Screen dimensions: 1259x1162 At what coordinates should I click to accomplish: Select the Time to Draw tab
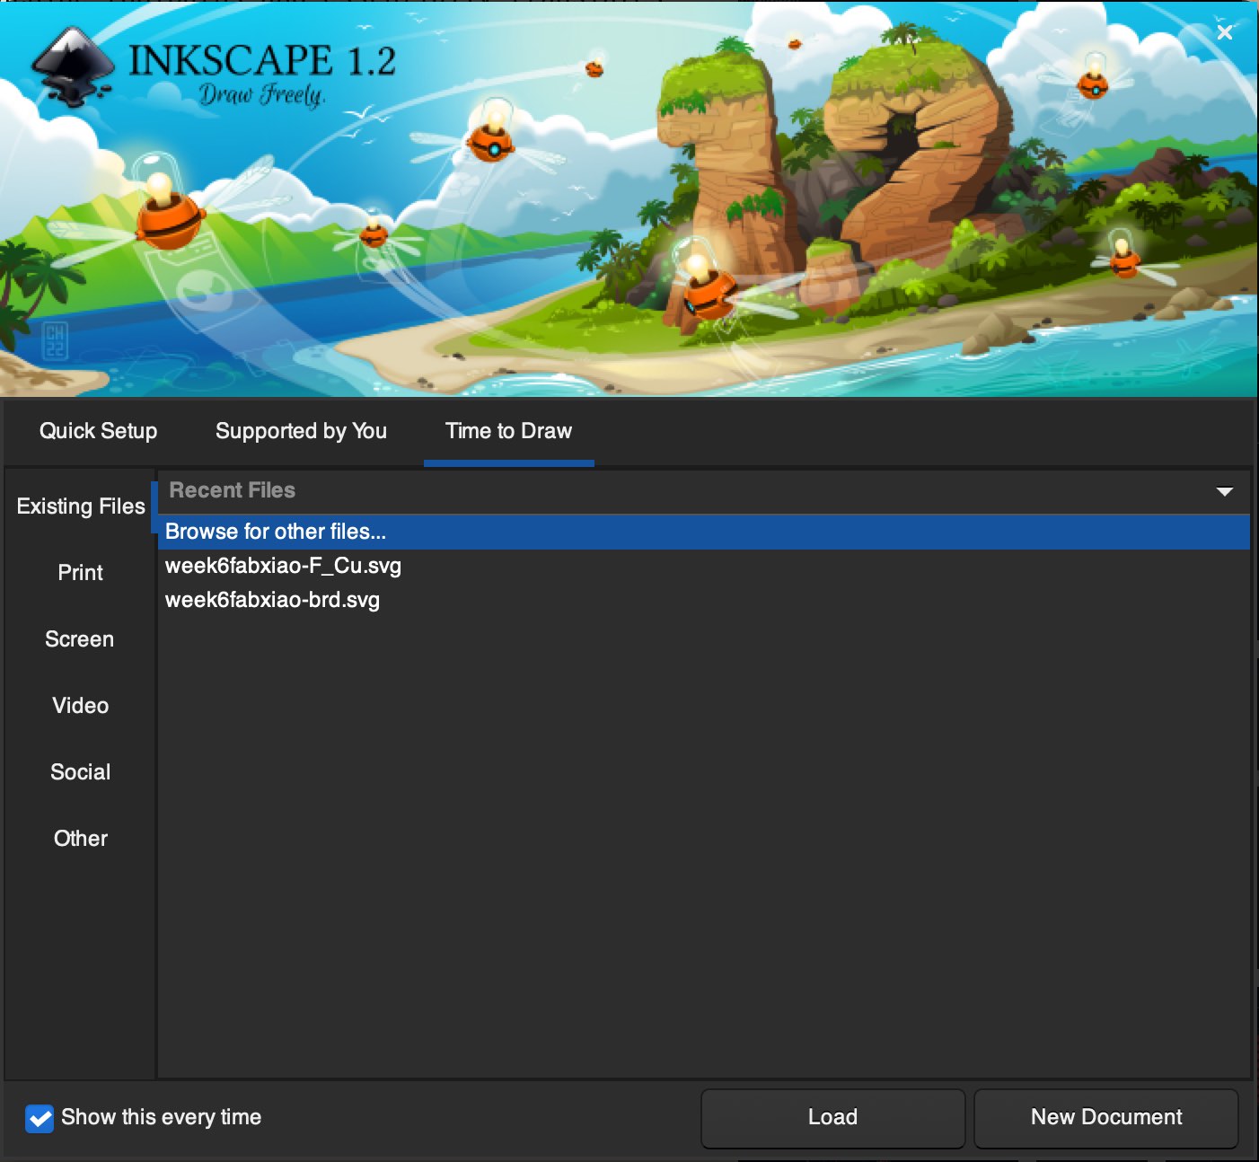(508, 431)
